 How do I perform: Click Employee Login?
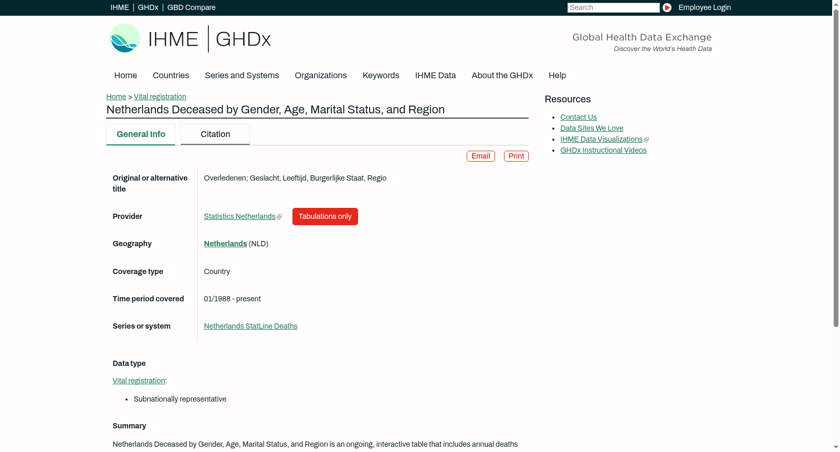[705, 7]
